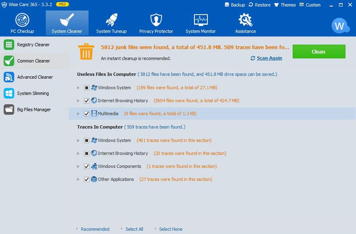
Task: Click Windows Components puzzle icon
Action: [94, 166]
